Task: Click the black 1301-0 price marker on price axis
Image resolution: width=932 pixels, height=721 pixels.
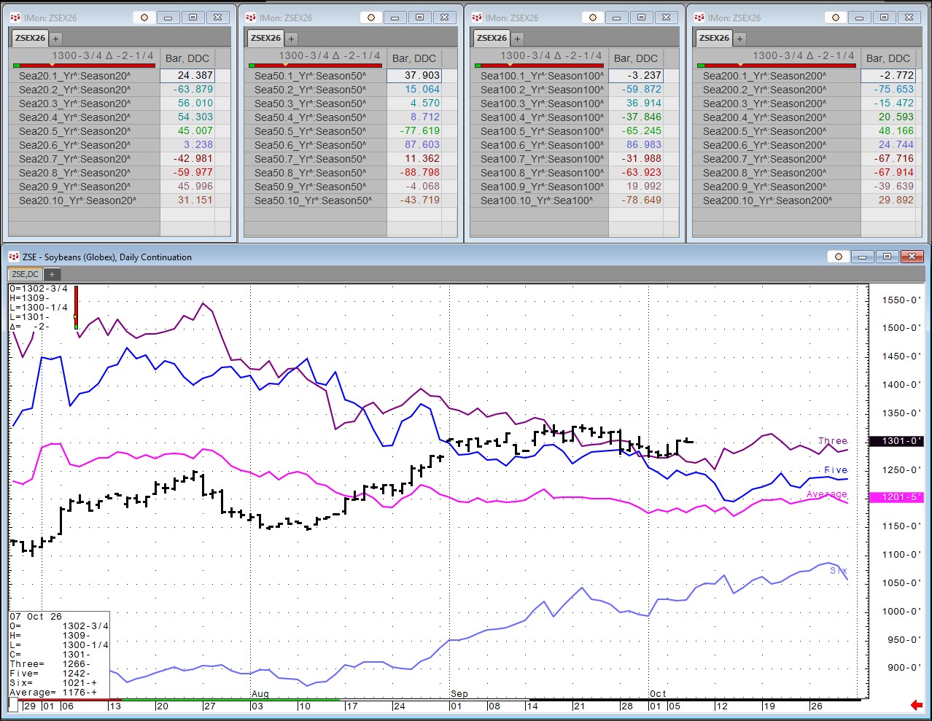Action: click(x=898, y=441)
